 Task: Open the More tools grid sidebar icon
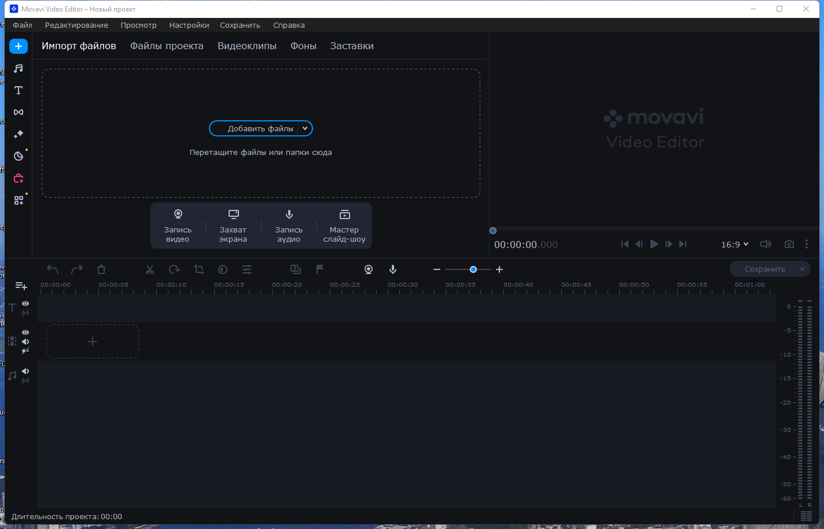click(19, 200)
